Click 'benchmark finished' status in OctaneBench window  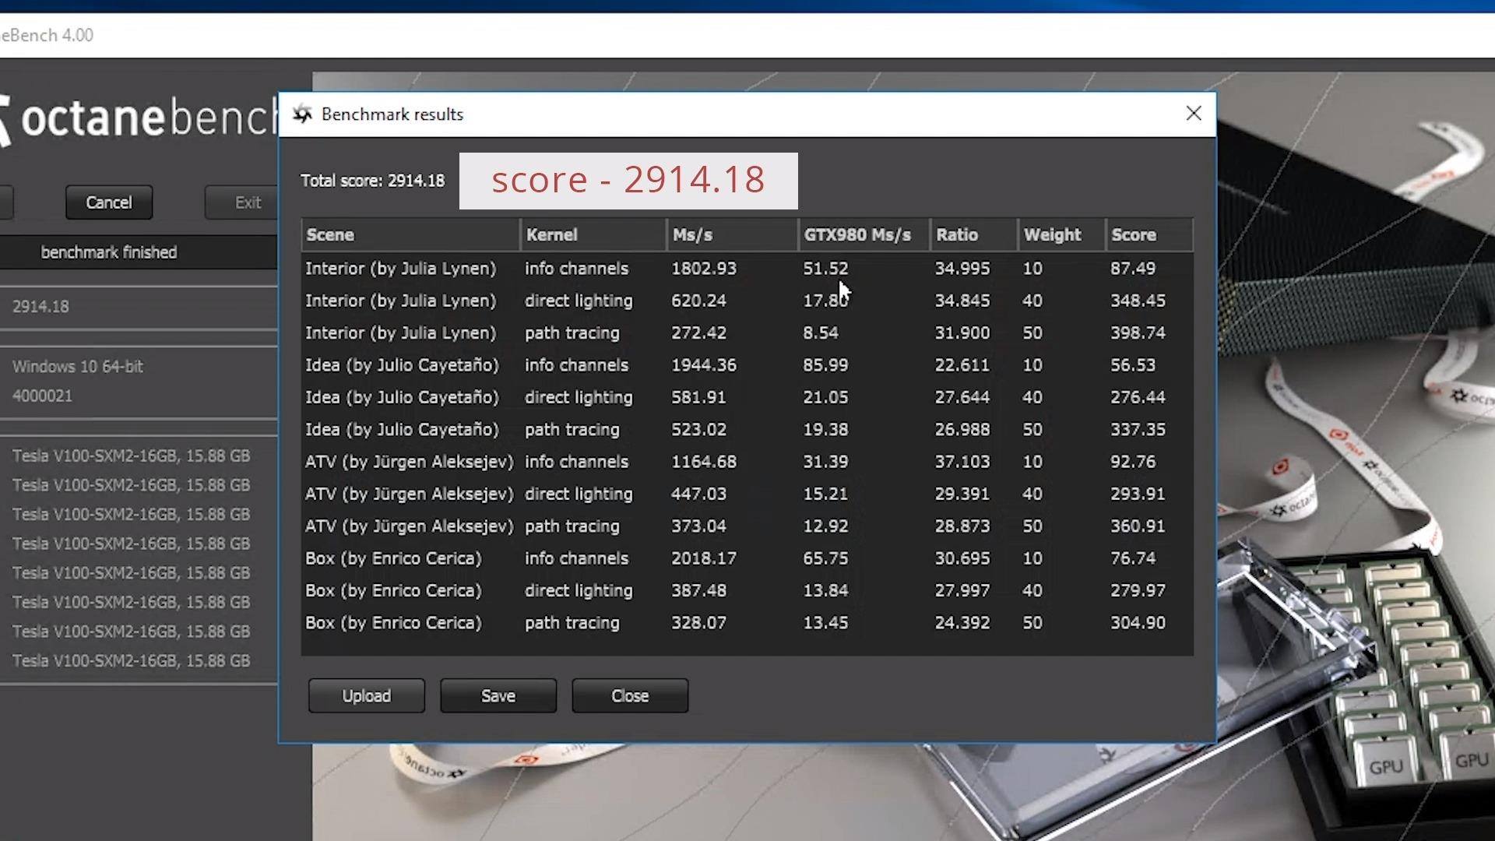click(109, 252)
